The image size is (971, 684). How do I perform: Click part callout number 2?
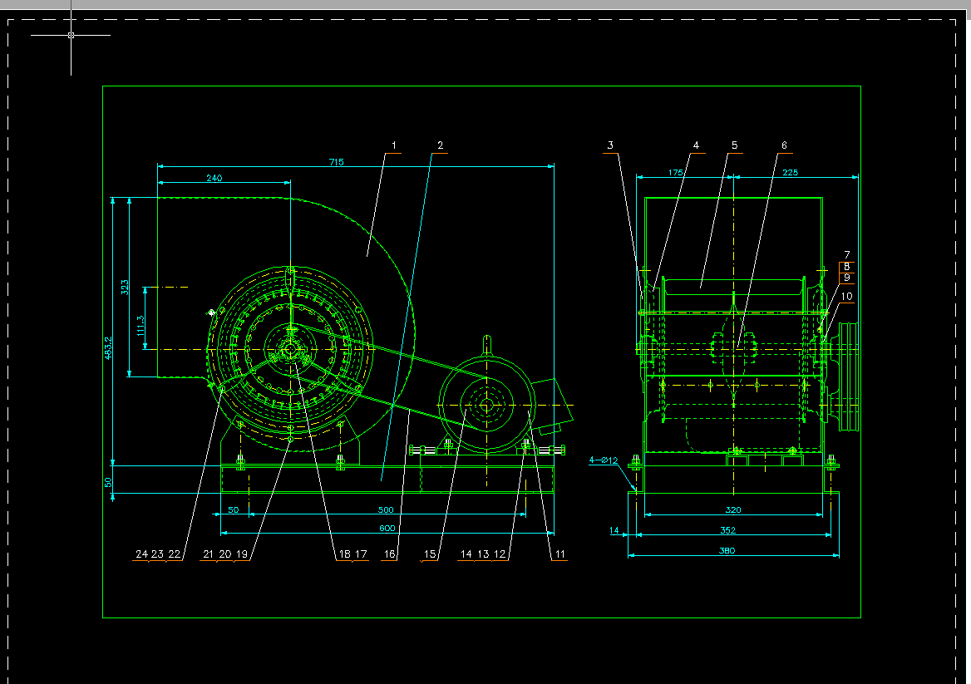tap(441, 145)
